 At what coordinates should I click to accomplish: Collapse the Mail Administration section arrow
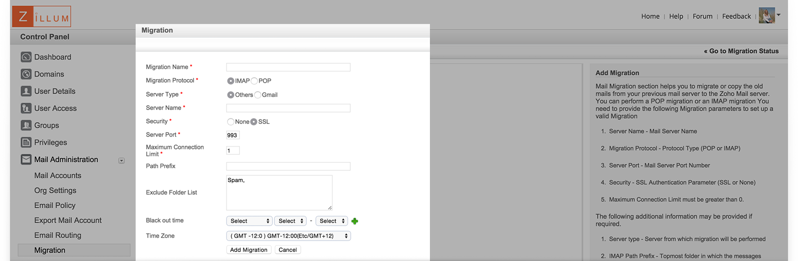point(121,161)
